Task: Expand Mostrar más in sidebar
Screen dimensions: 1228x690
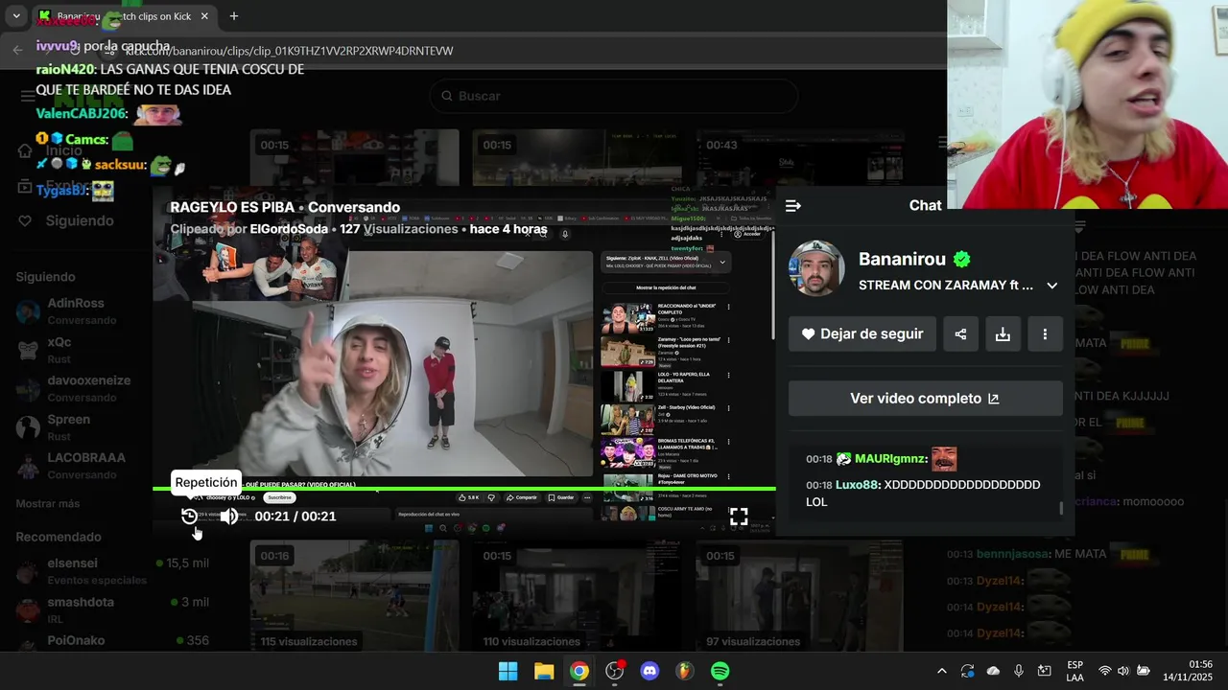Action: point(48,504)
